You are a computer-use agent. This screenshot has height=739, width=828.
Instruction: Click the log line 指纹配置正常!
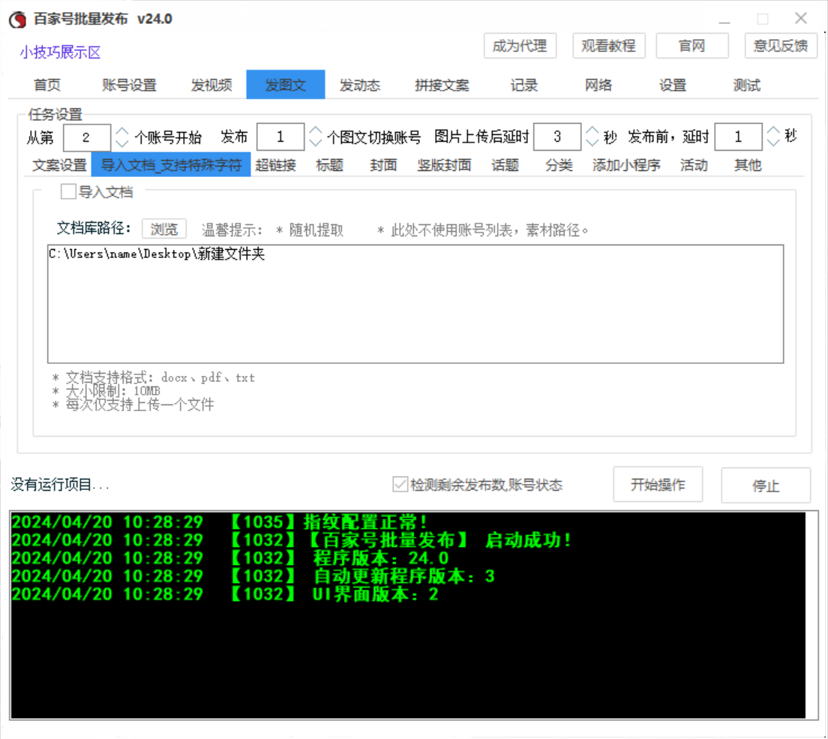[220, 522]
